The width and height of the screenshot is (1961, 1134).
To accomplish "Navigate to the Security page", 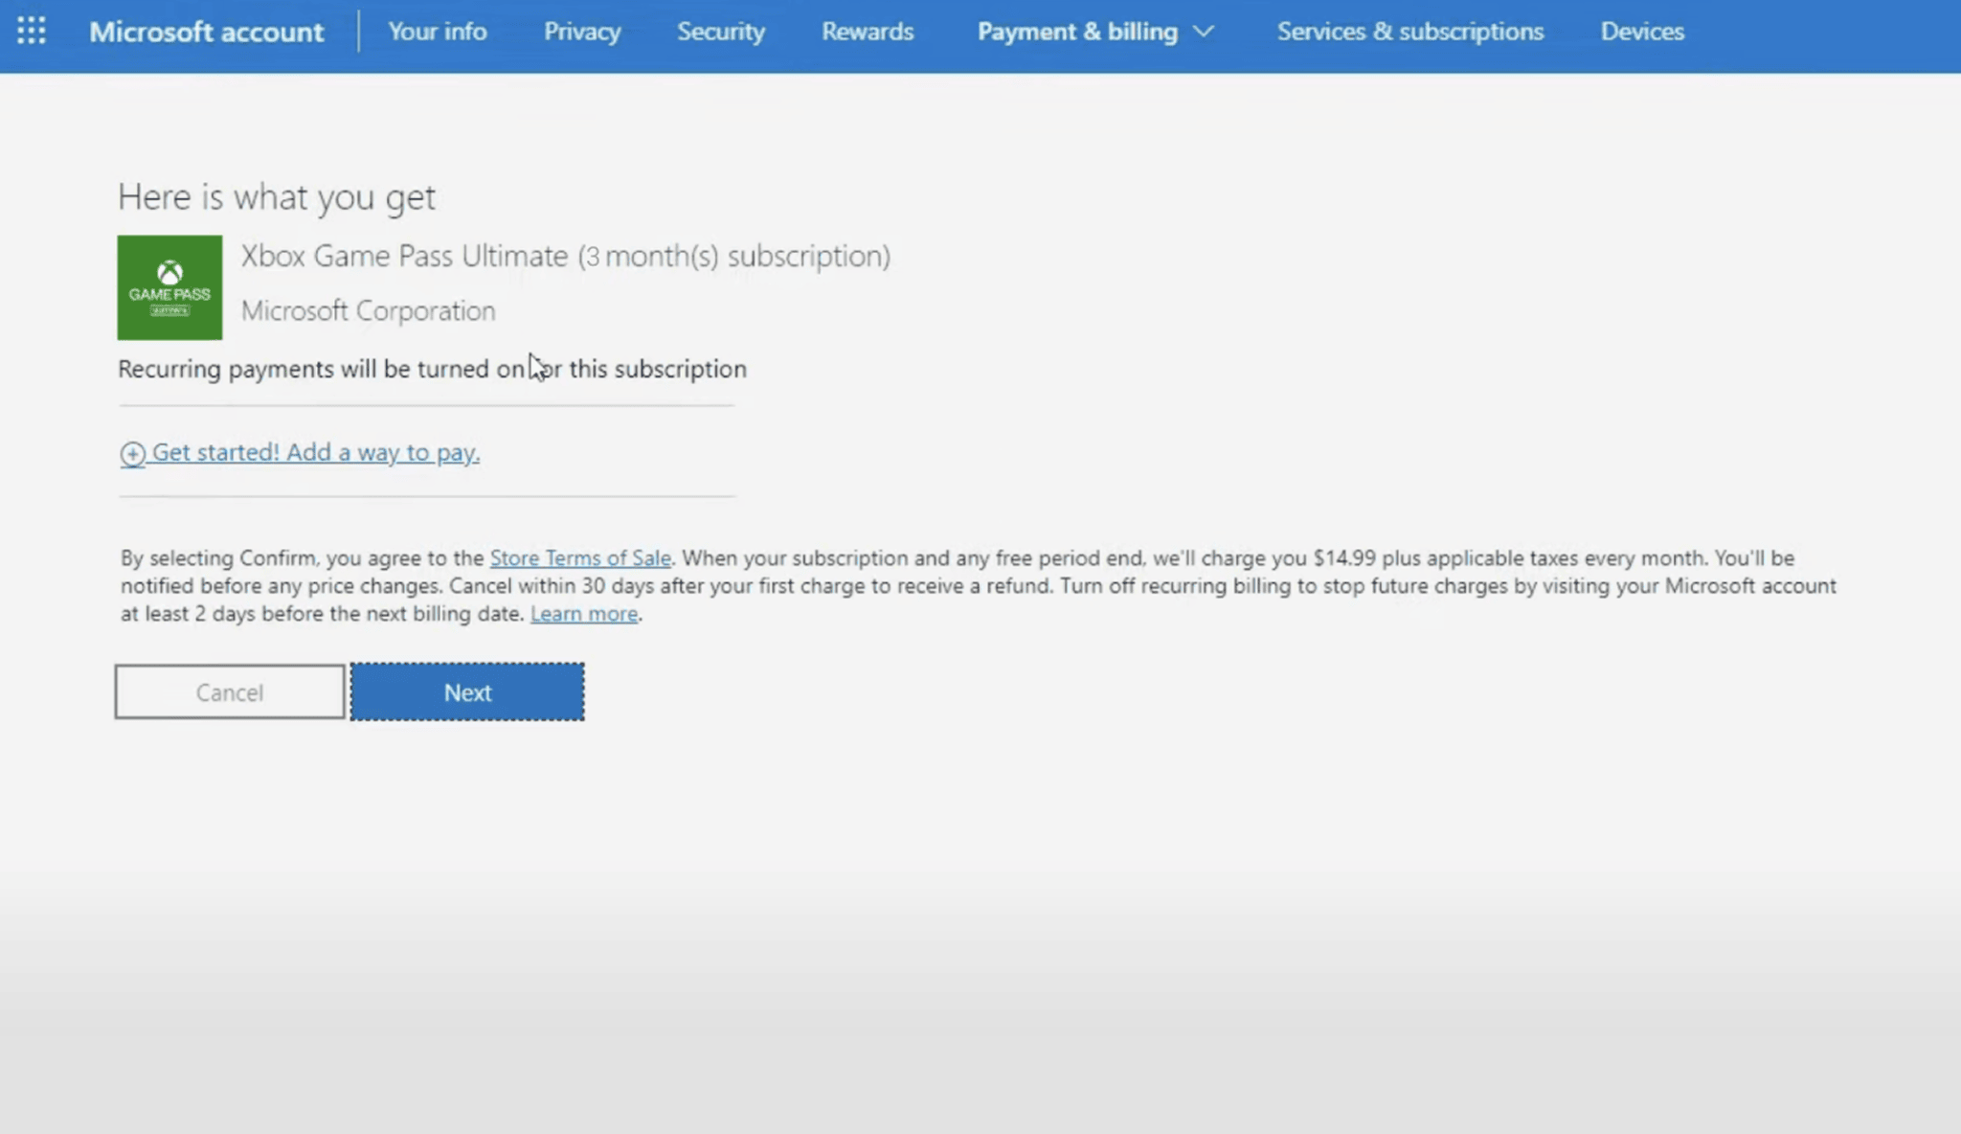I will point(721,32).
